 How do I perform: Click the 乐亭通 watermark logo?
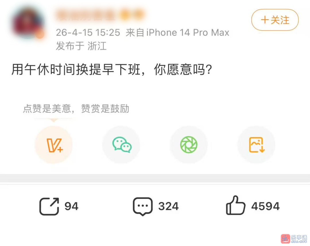click(x=294, y=239)
